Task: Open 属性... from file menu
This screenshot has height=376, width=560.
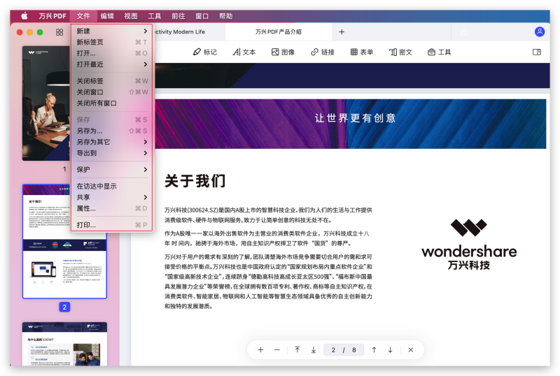Action: (112, 208)
